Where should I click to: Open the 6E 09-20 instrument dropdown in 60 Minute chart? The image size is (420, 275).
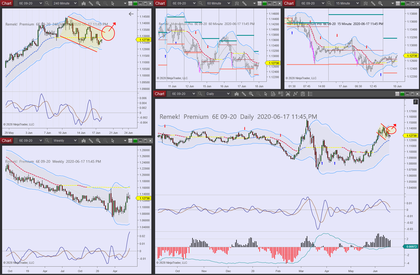point(184,3)
